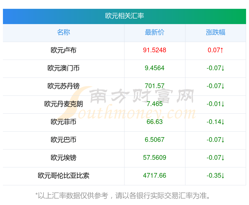Click the 名称 column header
Image resolution: width=249 pixels, height=205 pixels.
pyautogui.click(x=64, y=32)
